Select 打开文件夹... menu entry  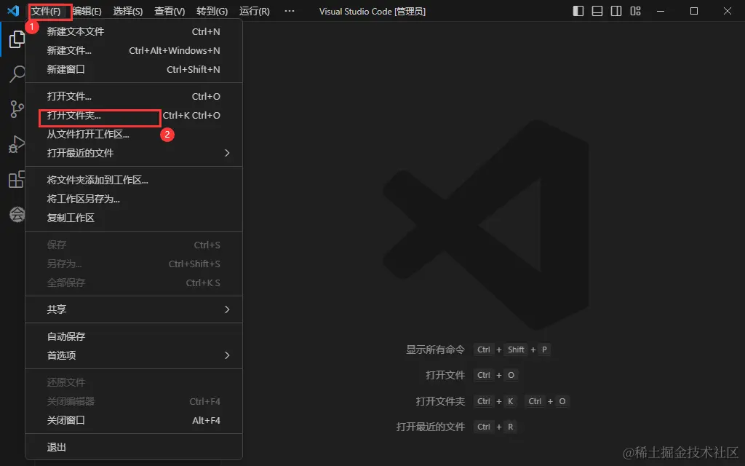134,115
